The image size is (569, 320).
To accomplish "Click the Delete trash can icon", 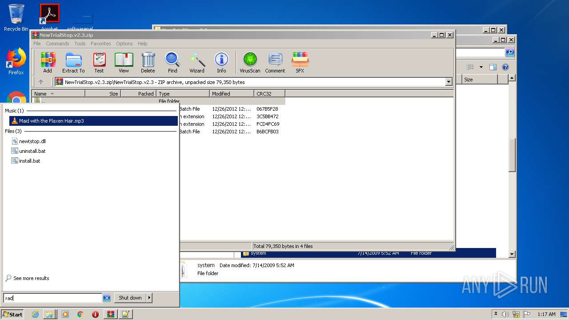I will click(148, 62).
